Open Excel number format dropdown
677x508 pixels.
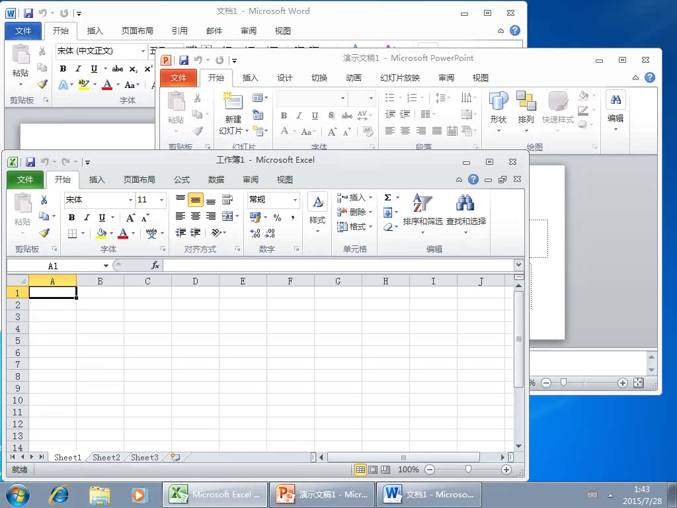(x=296, y=200)
